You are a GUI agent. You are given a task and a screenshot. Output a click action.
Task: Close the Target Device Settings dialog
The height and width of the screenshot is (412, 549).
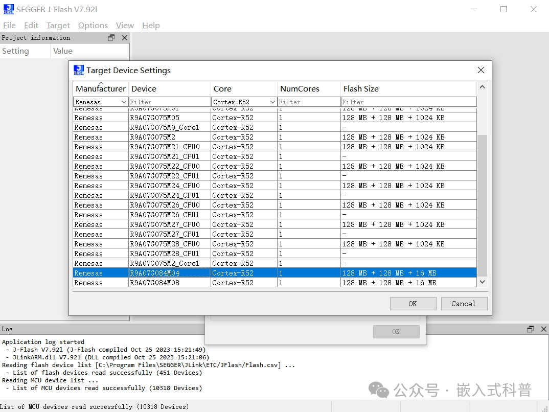(481, 70)
